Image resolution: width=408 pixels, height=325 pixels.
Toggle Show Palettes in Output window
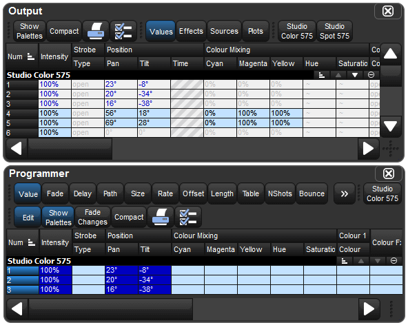pyautogui.click(x=30, y=31)
